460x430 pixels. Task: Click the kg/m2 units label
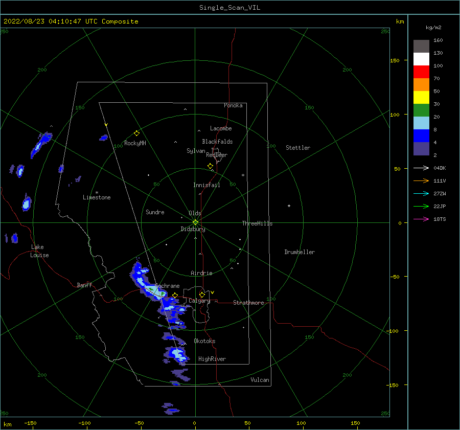click(433, 28)
